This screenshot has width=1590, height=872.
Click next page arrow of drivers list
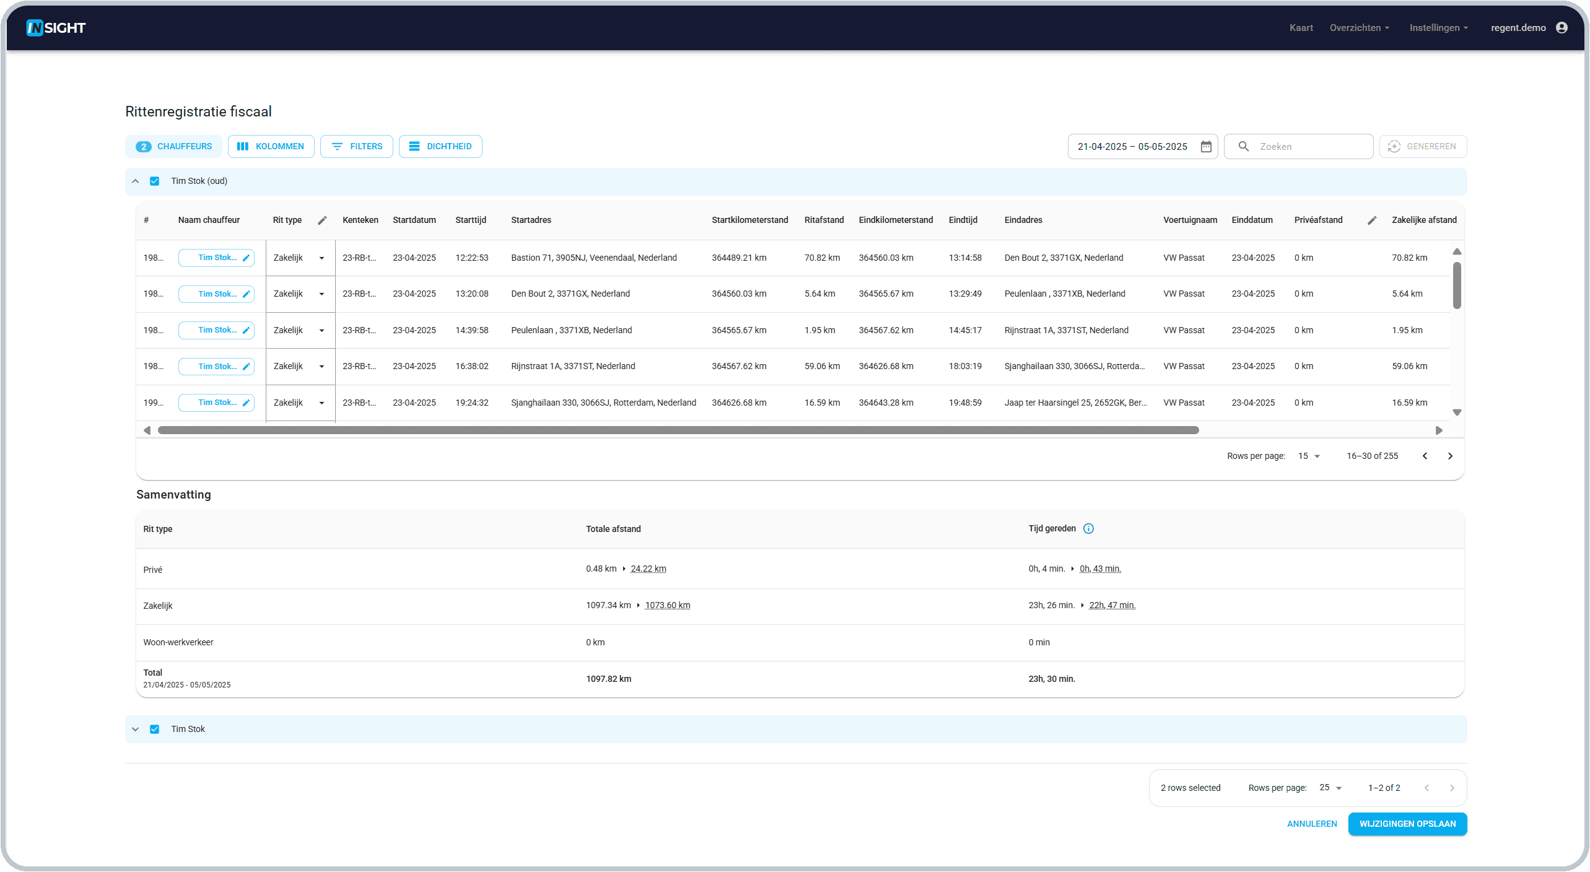(1452, 788)
